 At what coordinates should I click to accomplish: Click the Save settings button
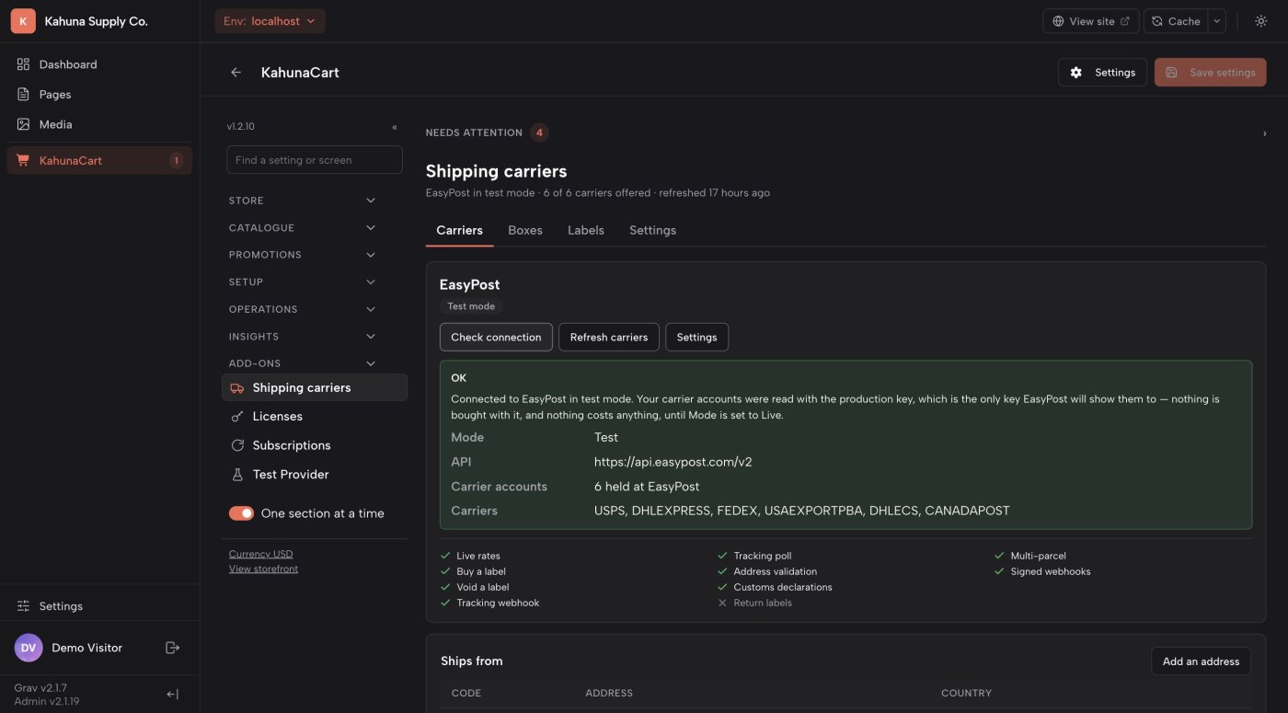coord(1210,73)
